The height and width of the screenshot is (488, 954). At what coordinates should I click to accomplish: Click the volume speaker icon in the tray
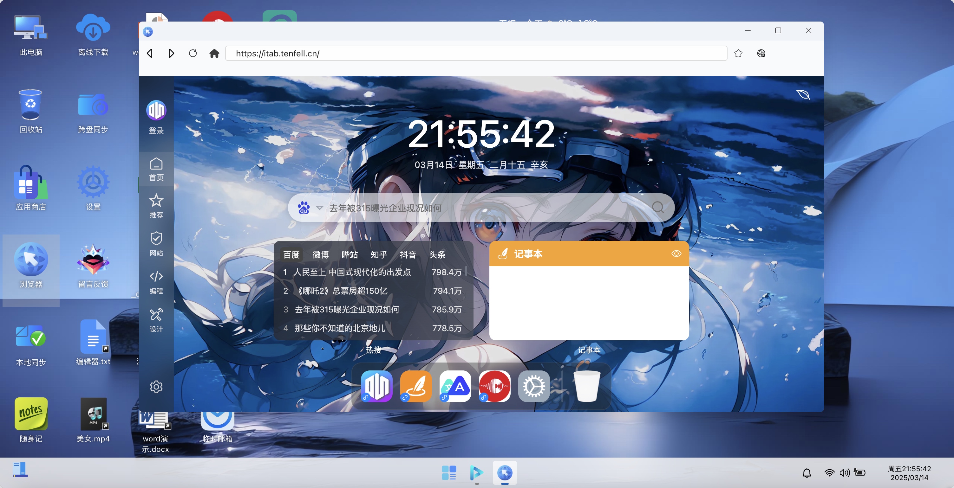coord(844,472)
